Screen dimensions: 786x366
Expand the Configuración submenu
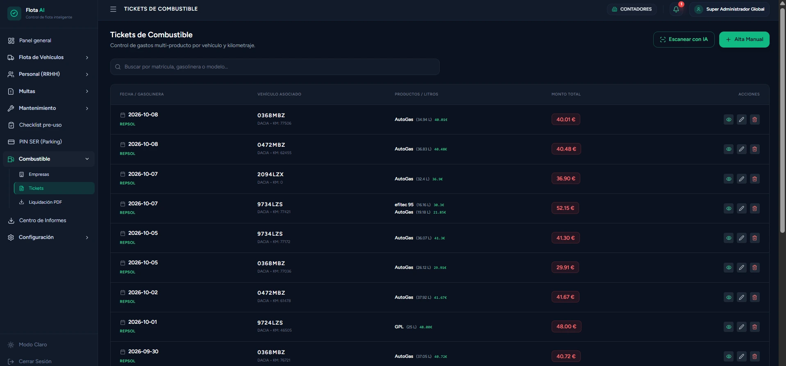(49, 237)
